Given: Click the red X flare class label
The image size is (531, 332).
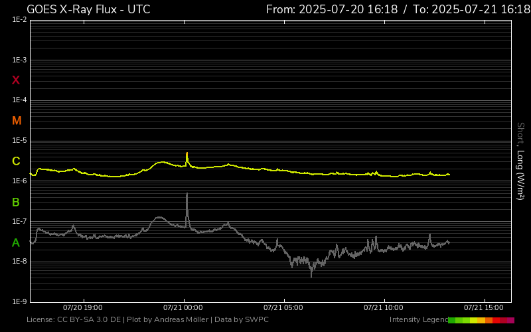Looking at the screenshot, I should click(16, 80).
